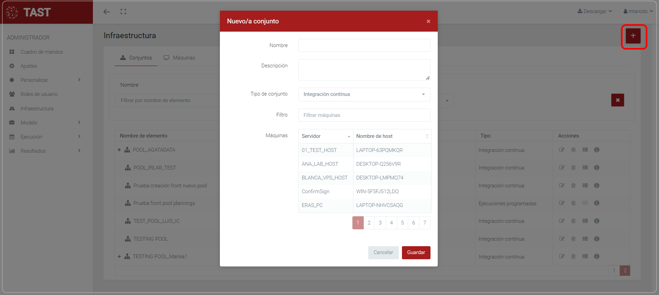This screenshot has width=659, height=295.
Task: Click the red clear filter X button
Action: coord(617,100)
